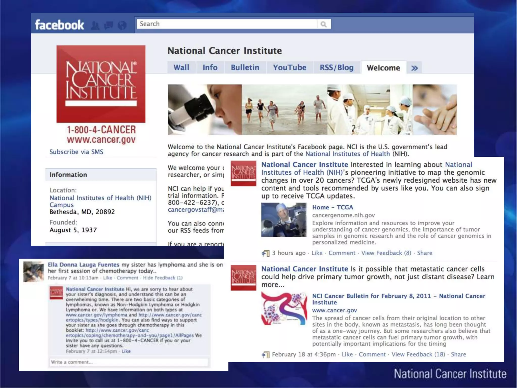Click the Facebook friend requests icon
Image resolution: width=517 pixels, height=388 pixels.
point(95,26)
